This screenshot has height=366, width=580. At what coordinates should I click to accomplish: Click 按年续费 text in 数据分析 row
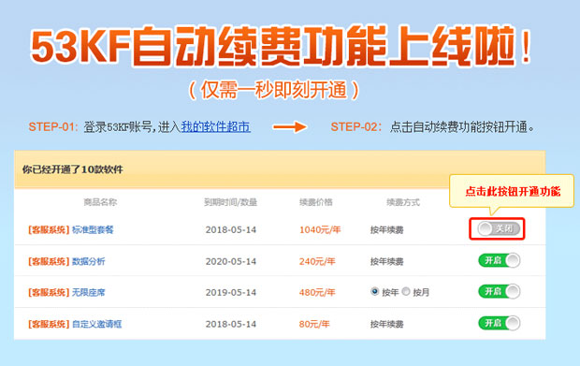(x=387, y=262)
